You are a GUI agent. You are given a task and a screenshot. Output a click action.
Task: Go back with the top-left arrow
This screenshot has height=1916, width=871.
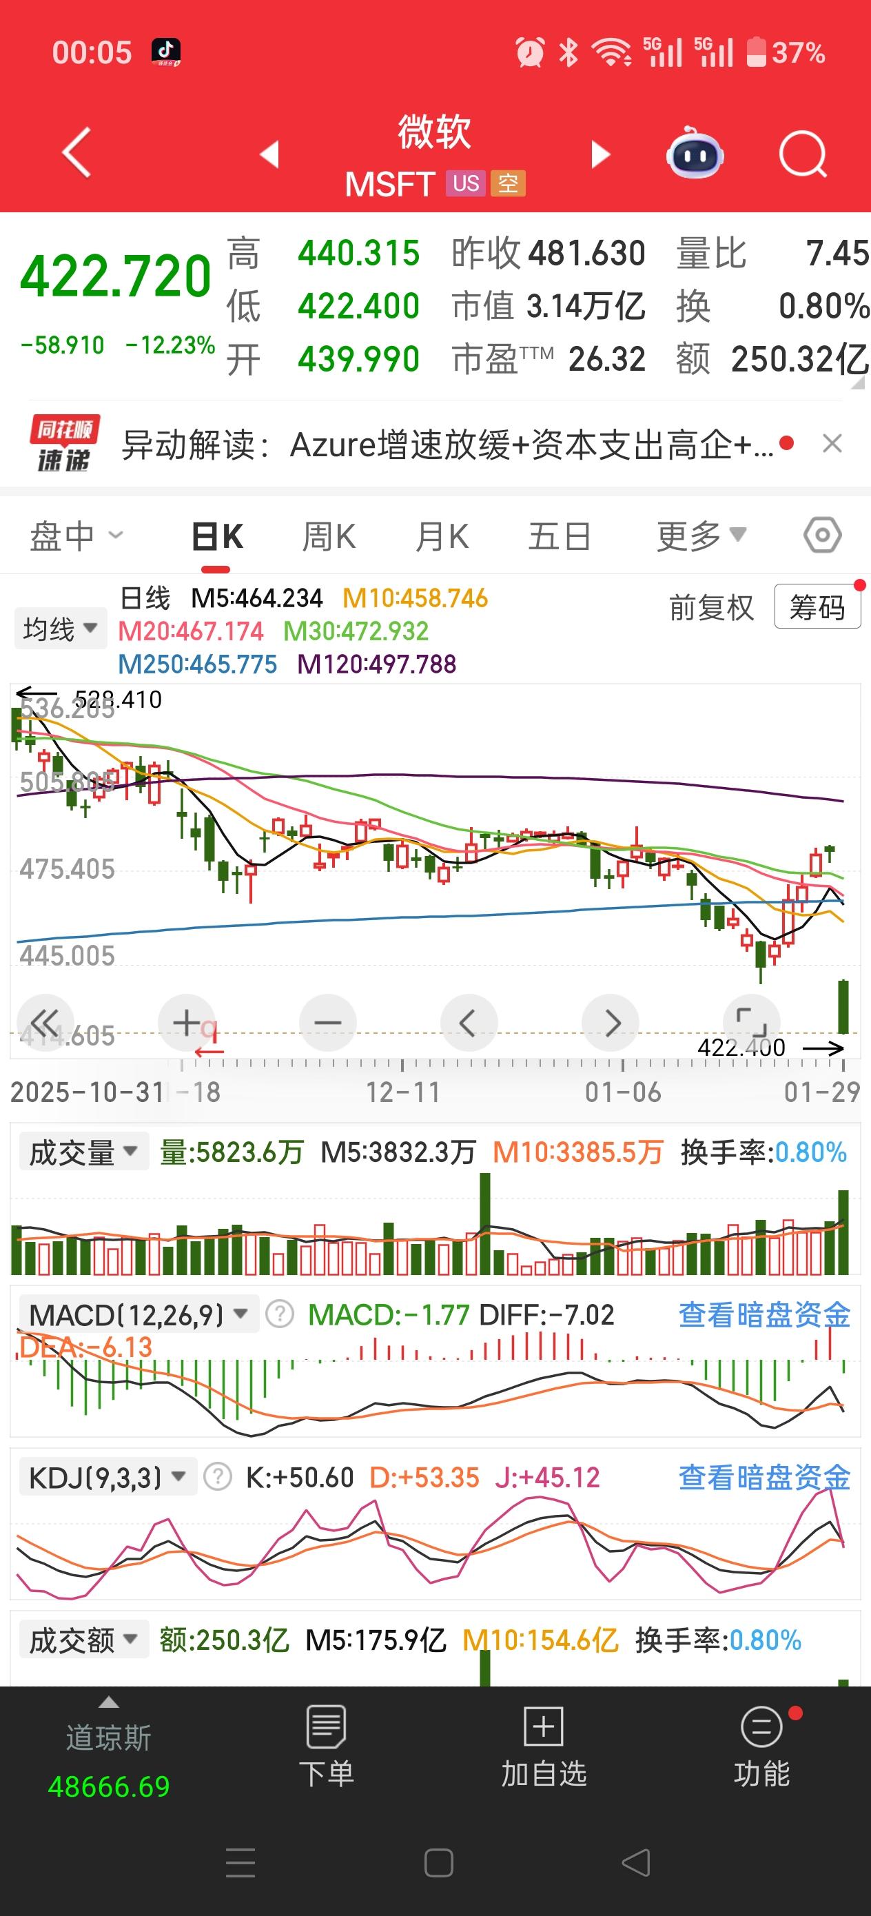pyautogui.click(x=76, y=152)
